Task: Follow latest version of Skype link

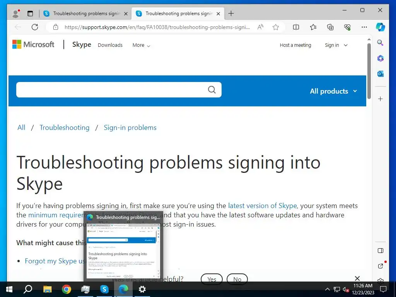Action: pos(263,206)
